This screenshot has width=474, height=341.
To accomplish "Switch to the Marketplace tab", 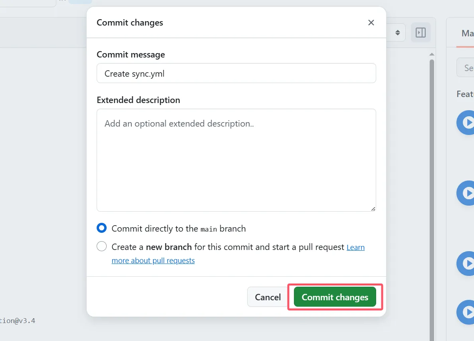I will click(467, 34).
